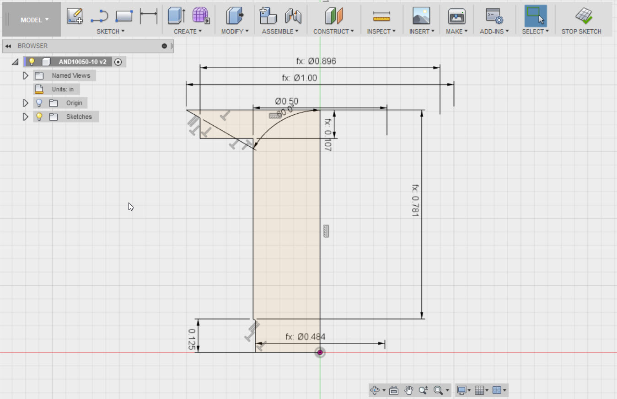Toggle visibility of component AND10050-10 v2

tap(31, 62)
